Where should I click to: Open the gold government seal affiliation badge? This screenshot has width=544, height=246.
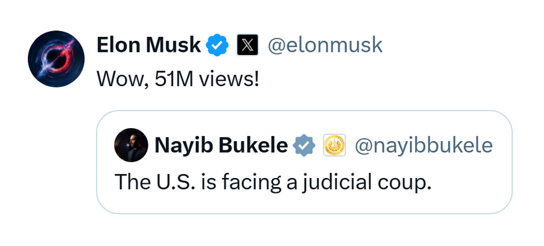[335, 145]
